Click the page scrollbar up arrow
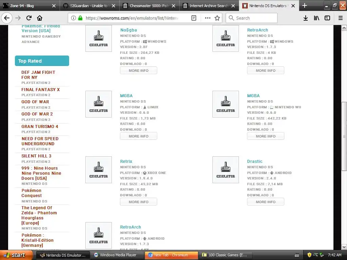Screen dimensions: 347x260 pyautogui.click(x=344, y=28)
